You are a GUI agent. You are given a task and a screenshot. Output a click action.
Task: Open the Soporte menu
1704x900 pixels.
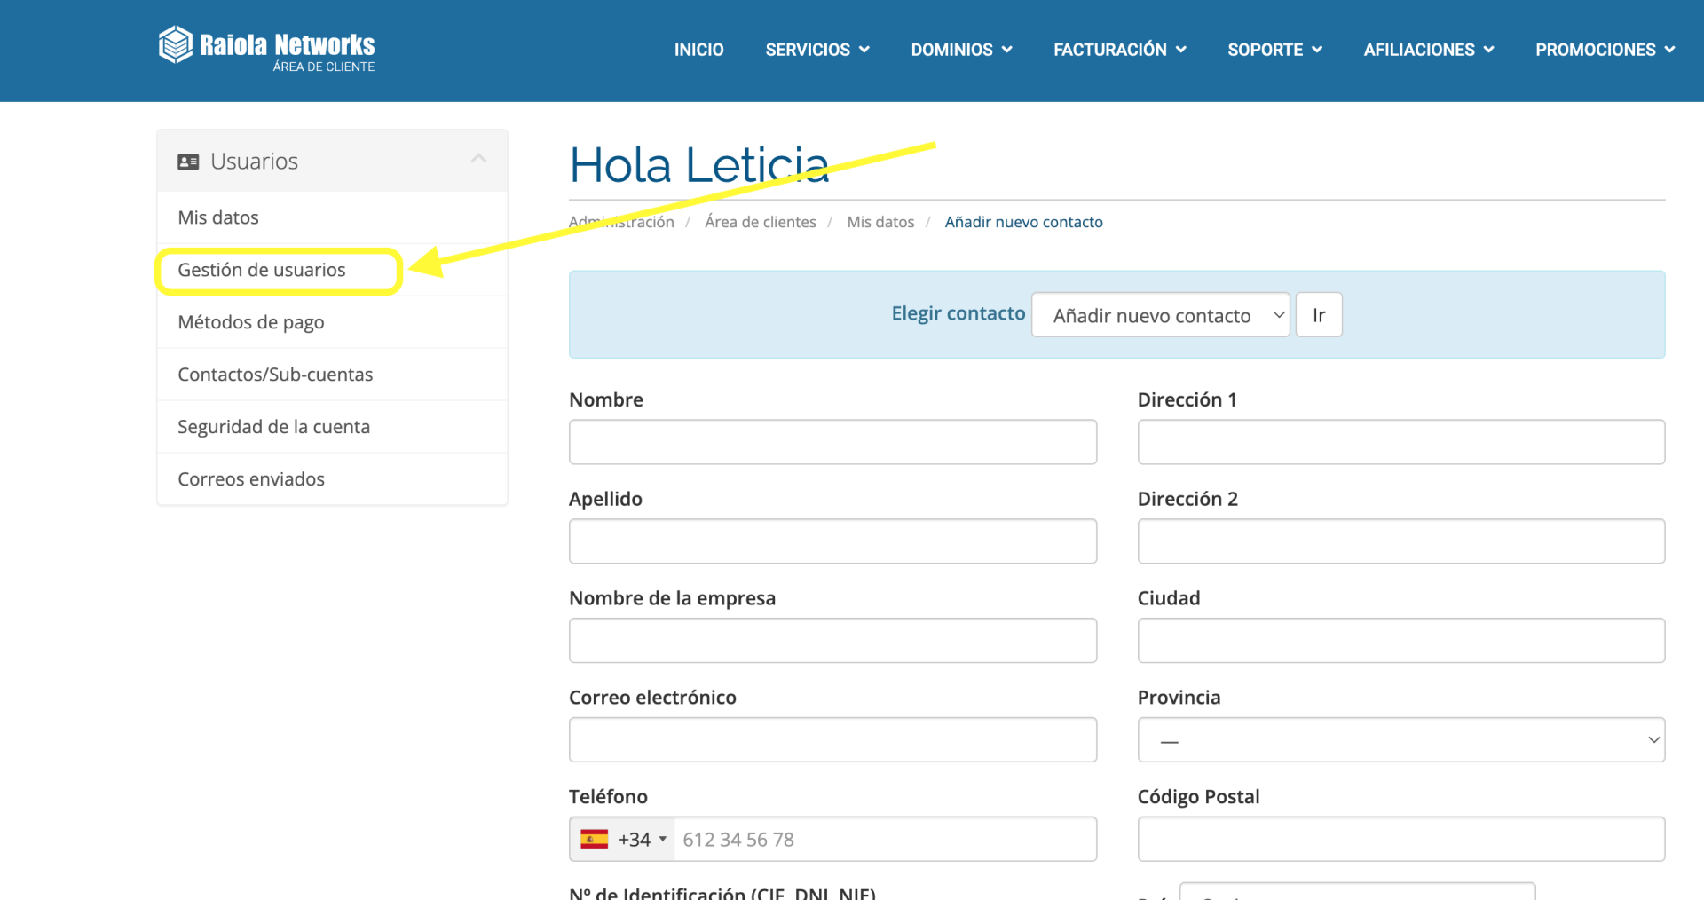(x=1274, y=50)
